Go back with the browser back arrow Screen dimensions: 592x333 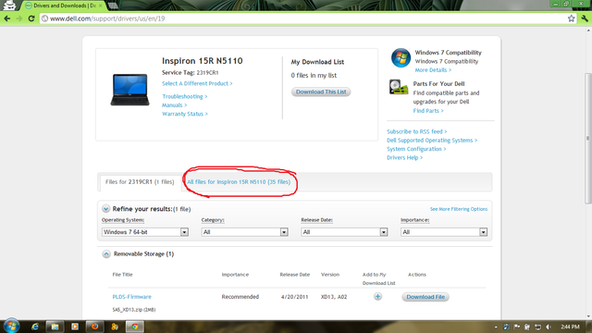pos(6,18)
